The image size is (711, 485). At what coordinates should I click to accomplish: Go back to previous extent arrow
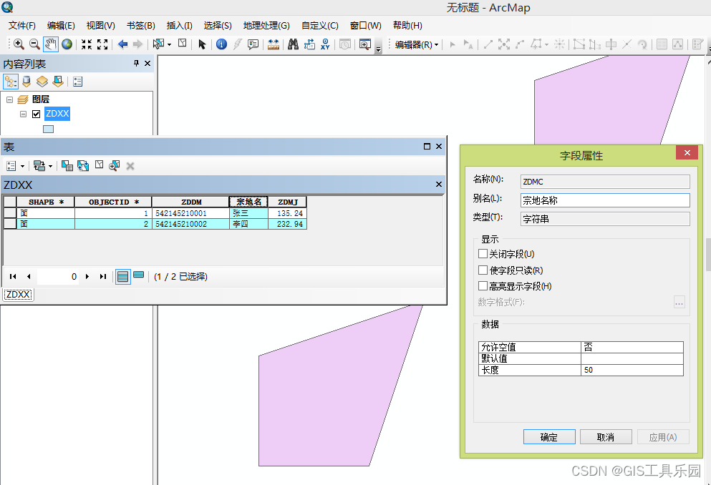pyautogui.click(x=122, y=44)
